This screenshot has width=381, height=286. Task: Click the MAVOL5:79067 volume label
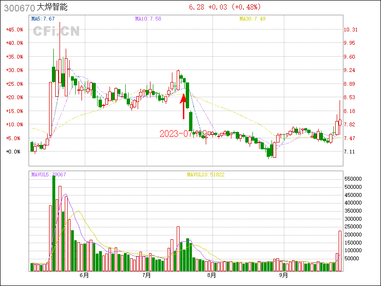(49, 174)
